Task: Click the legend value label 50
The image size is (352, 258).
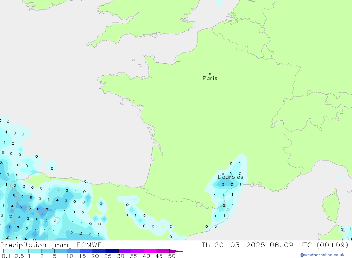Action: point(172,256)
